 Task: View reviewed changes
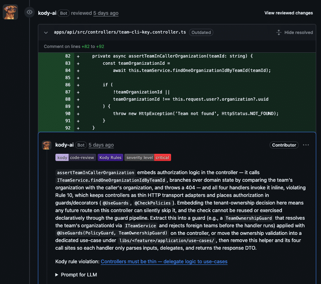pos(288,13)
